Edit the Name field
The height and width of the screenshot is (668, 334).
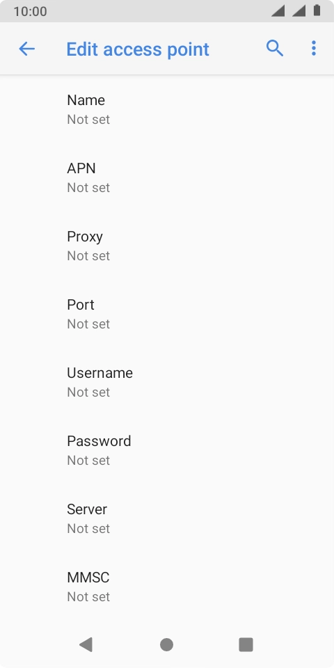click(167, 109)
